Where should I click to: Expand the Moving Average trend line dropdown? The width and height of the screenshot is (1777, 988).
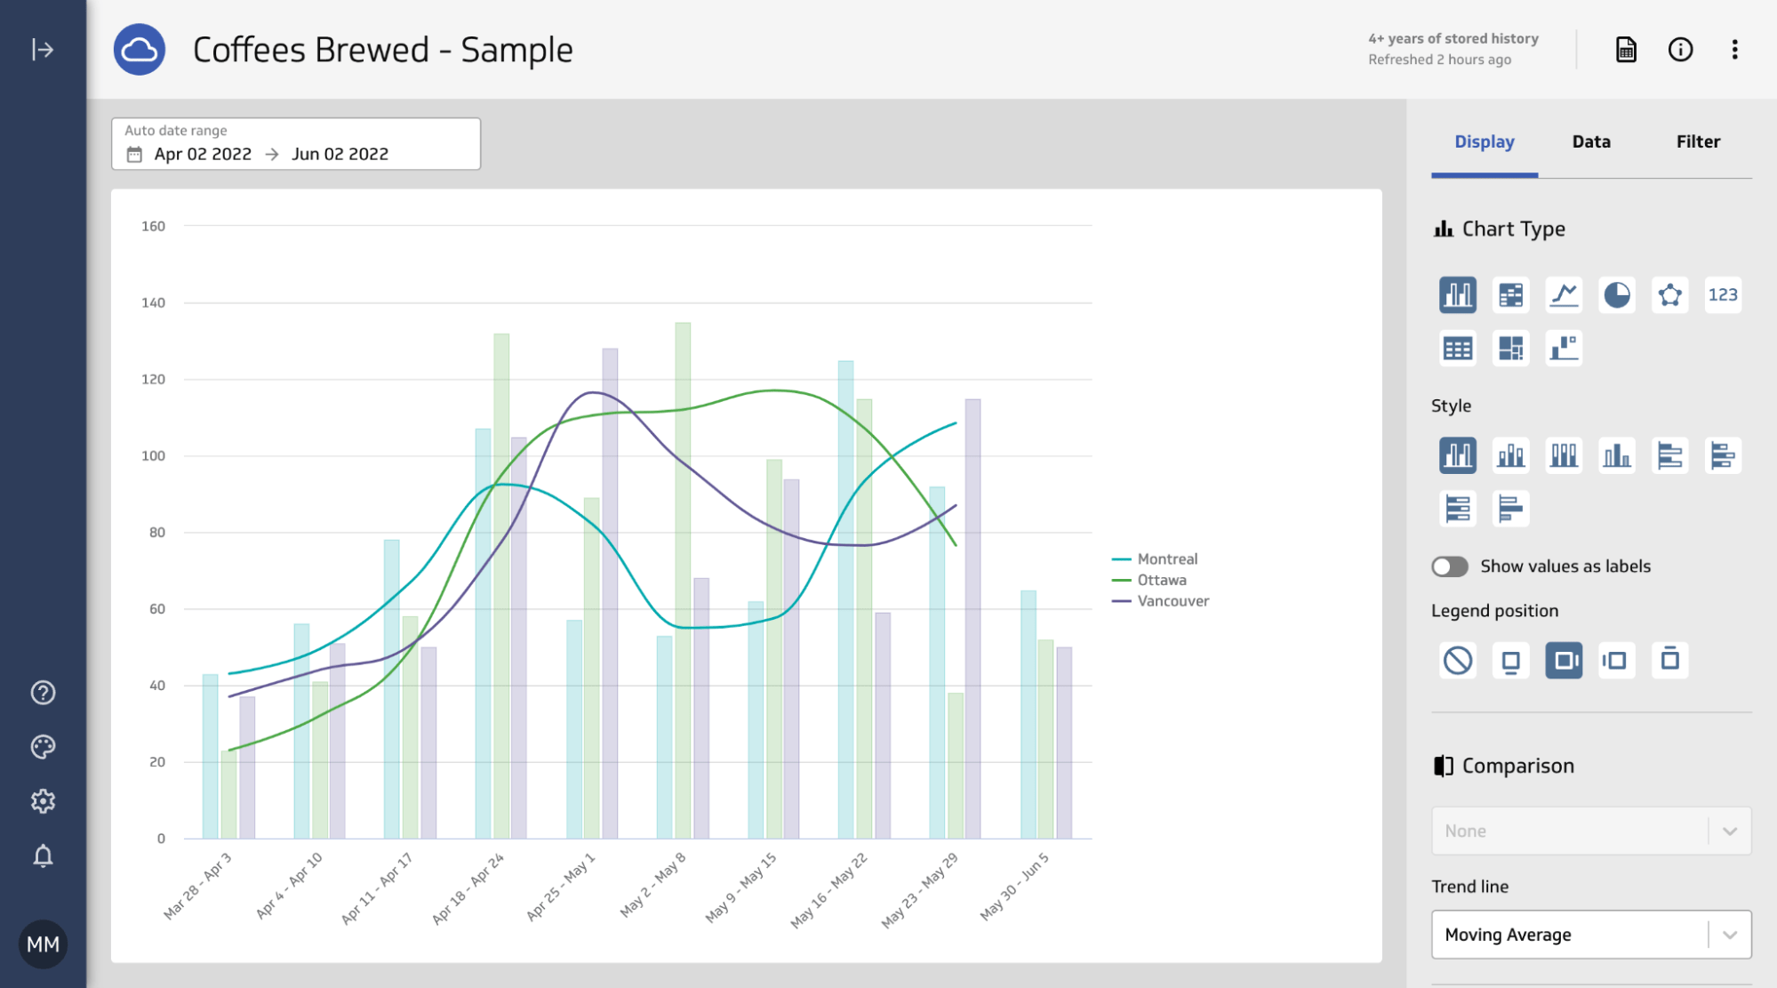1590,935
